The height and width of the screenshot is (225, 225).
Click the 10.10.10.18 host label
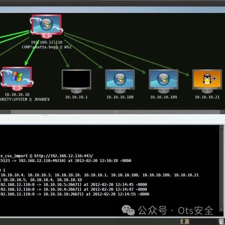17,94
